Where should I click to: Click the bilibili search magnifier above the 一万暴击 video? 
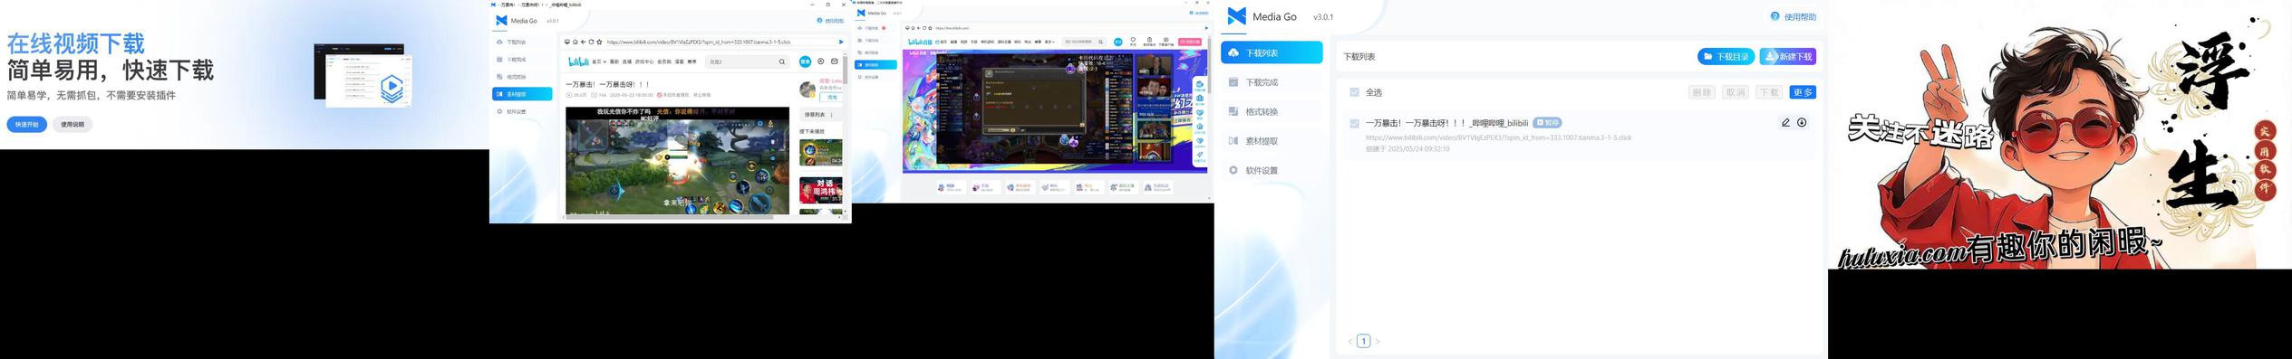coord(782,61)
